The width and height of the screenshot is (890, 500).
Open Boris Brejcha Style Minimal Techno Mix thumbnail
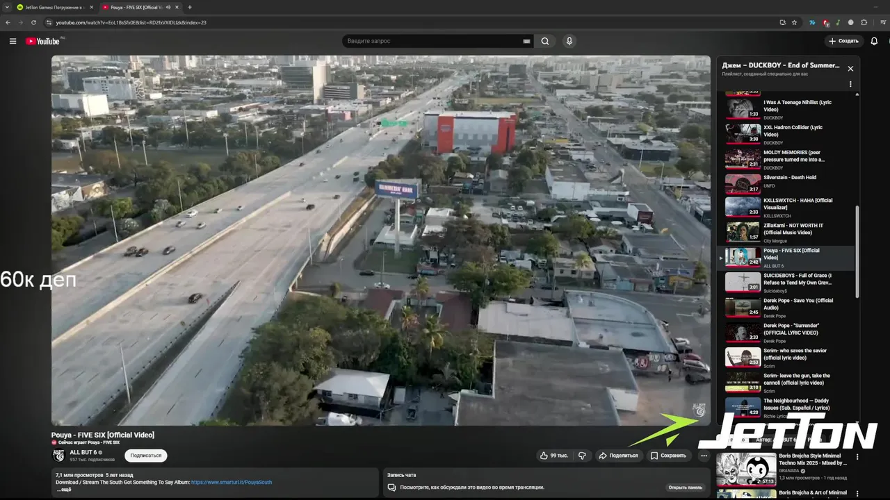(x=746, y=469)
